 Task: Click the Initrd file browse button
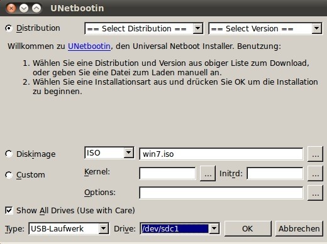coord(315,173)
